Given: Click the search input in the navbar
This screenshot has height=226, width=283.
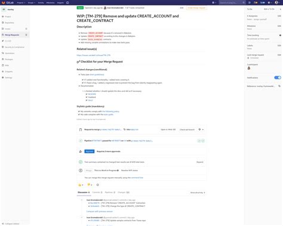Looking at the screenshot, I should pyautogui.click(x=232, y=2).
